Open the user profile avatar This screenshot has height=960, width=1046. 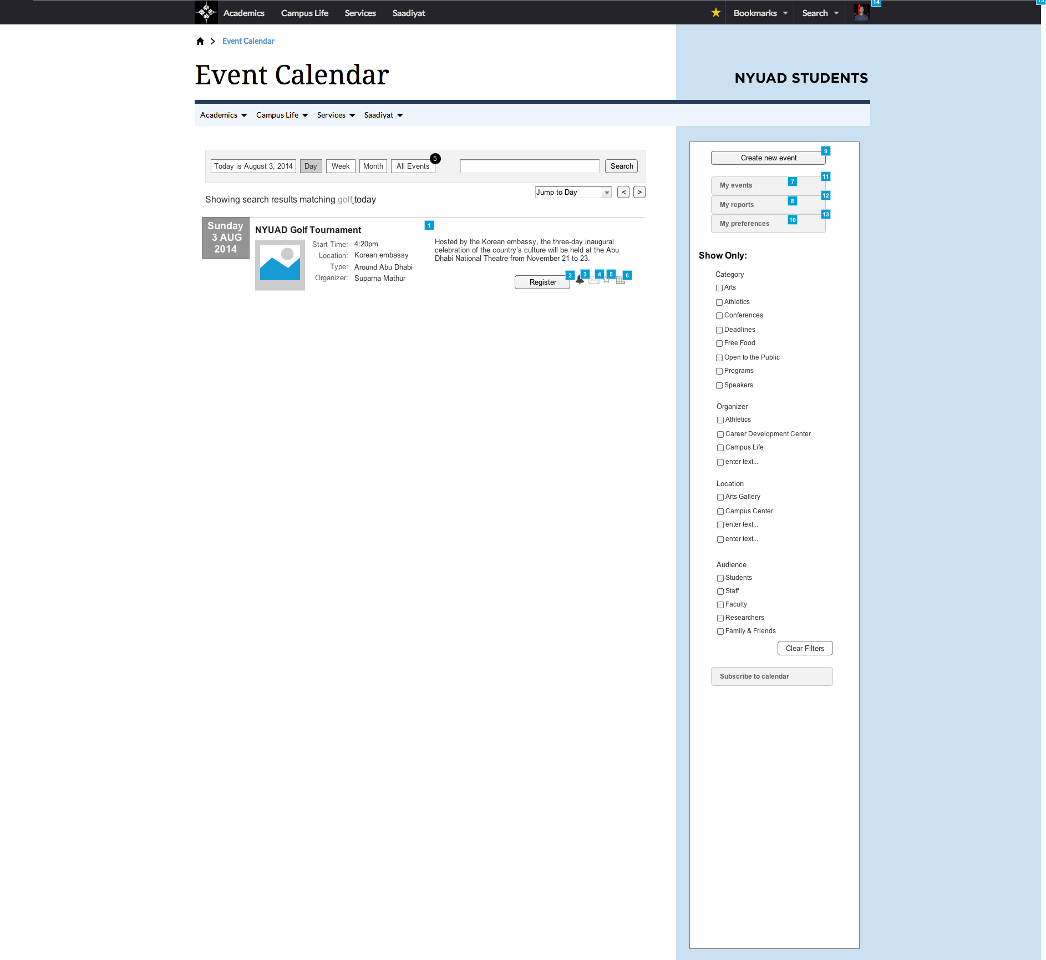pos(861,12)
